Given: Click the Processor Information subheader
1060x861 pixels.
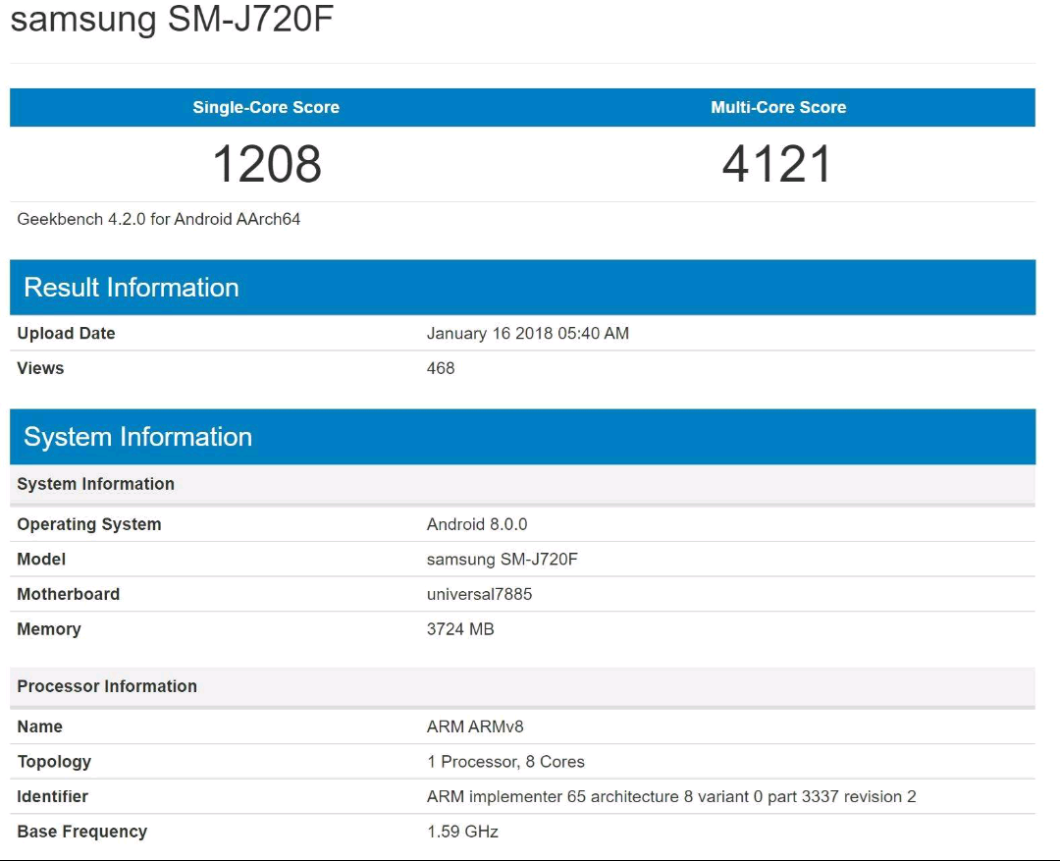Looking at the screenshot, I should (107, 686).
